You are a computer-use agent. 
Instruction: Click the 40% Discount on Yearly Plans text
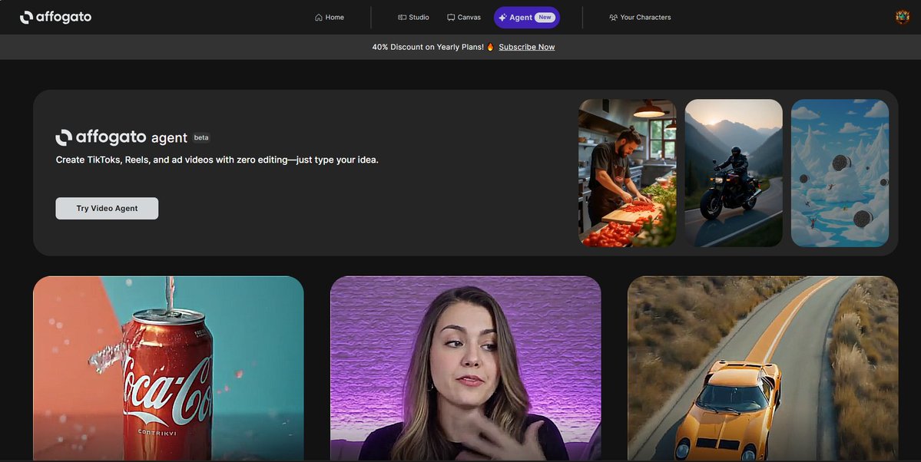tap(428, 47)
